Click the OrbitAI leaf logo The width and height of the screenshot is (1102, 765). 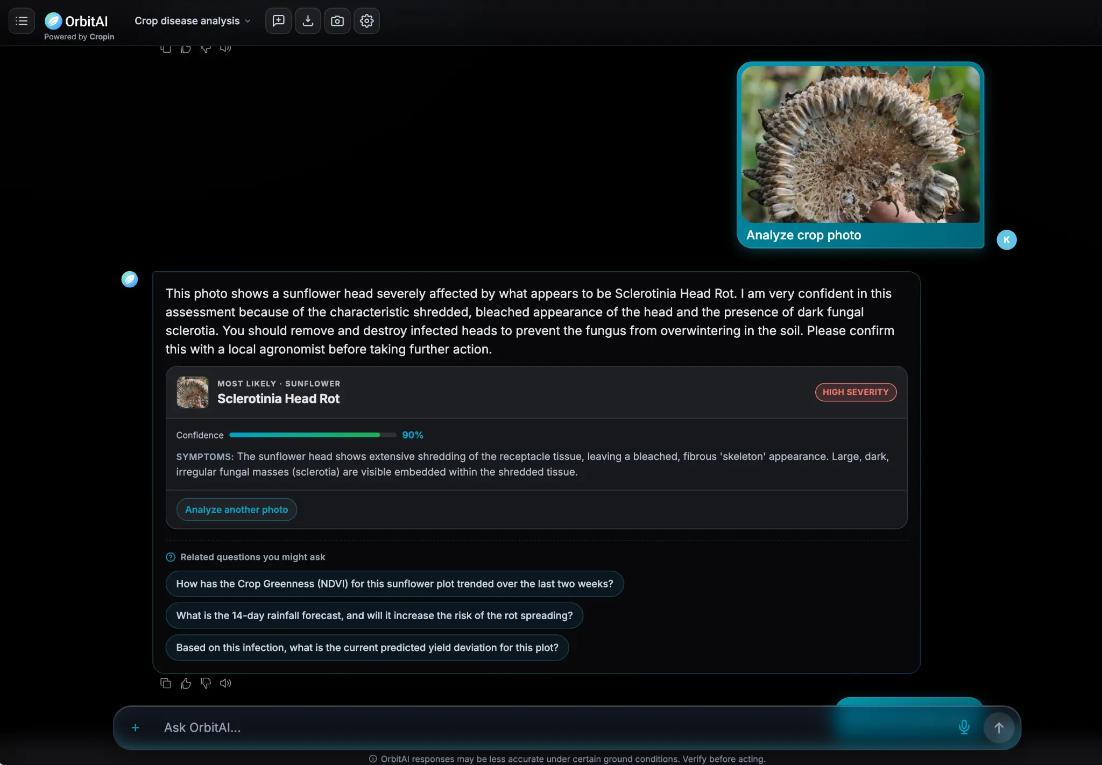click(53, 21)
